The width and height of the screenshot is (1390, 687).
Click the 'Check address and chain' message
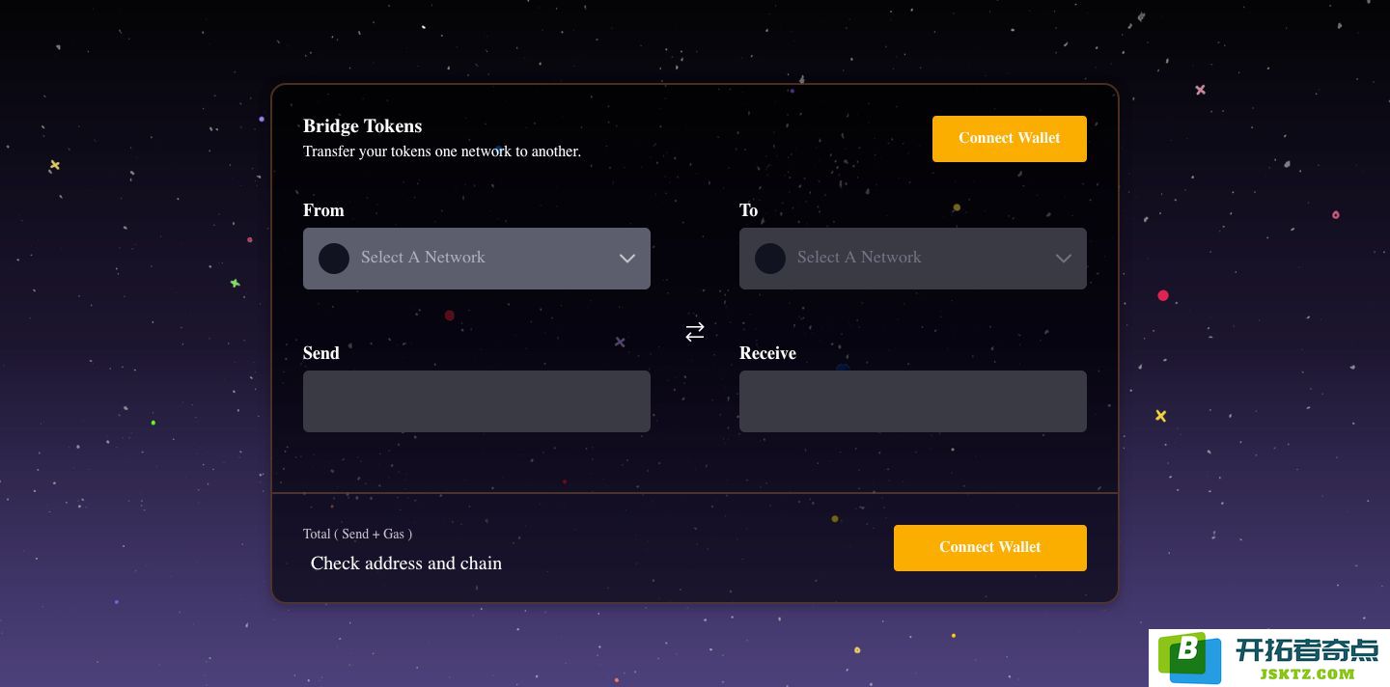point(406,563)
